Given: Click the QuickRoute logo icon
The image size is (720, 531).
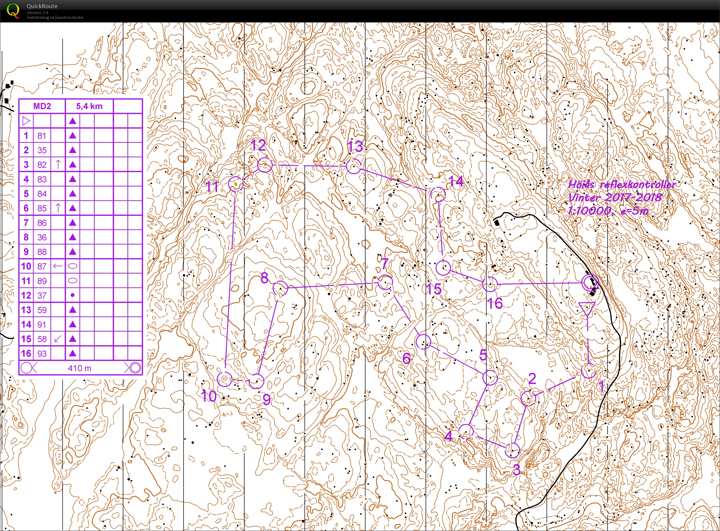Looking at the screenshot, I should 13,11.
